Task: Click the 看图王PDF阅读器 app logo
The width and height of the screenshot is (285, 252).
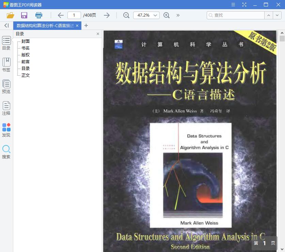Action: point(6,5)
